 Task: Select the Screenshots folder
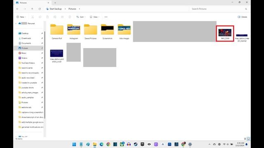107,32
